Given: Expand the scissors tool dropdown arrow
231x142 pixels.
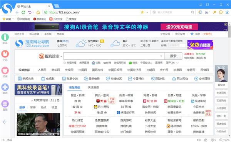Looking at the screenshot, I should [209, 12].
